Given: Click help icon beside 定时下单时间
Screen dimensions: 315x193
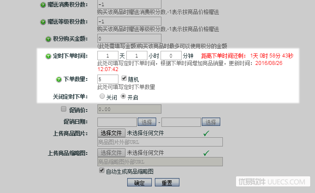Looking at the screenshot, I should [48, 56].
